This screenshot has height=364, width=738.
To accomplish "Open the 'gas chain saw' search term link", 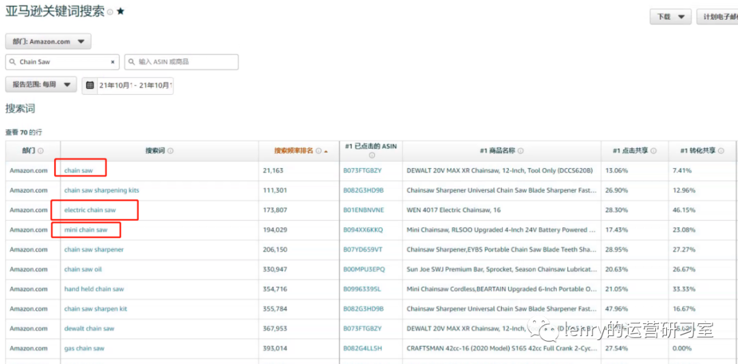I will point(84,348).
